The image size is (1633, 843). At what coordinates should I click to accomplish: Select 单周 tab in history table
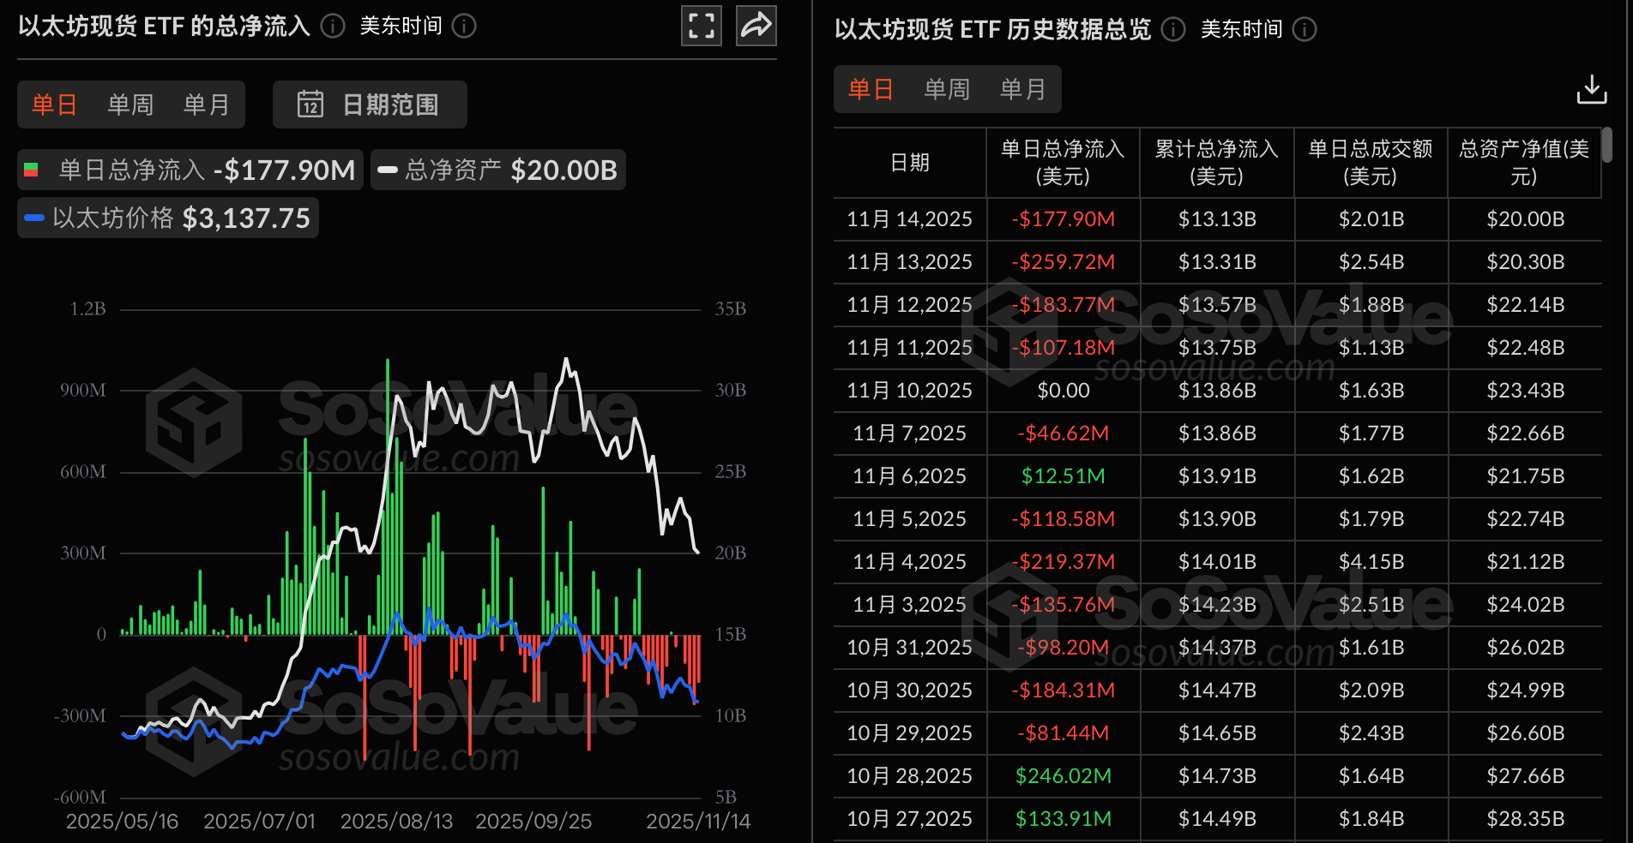[947, 89]
